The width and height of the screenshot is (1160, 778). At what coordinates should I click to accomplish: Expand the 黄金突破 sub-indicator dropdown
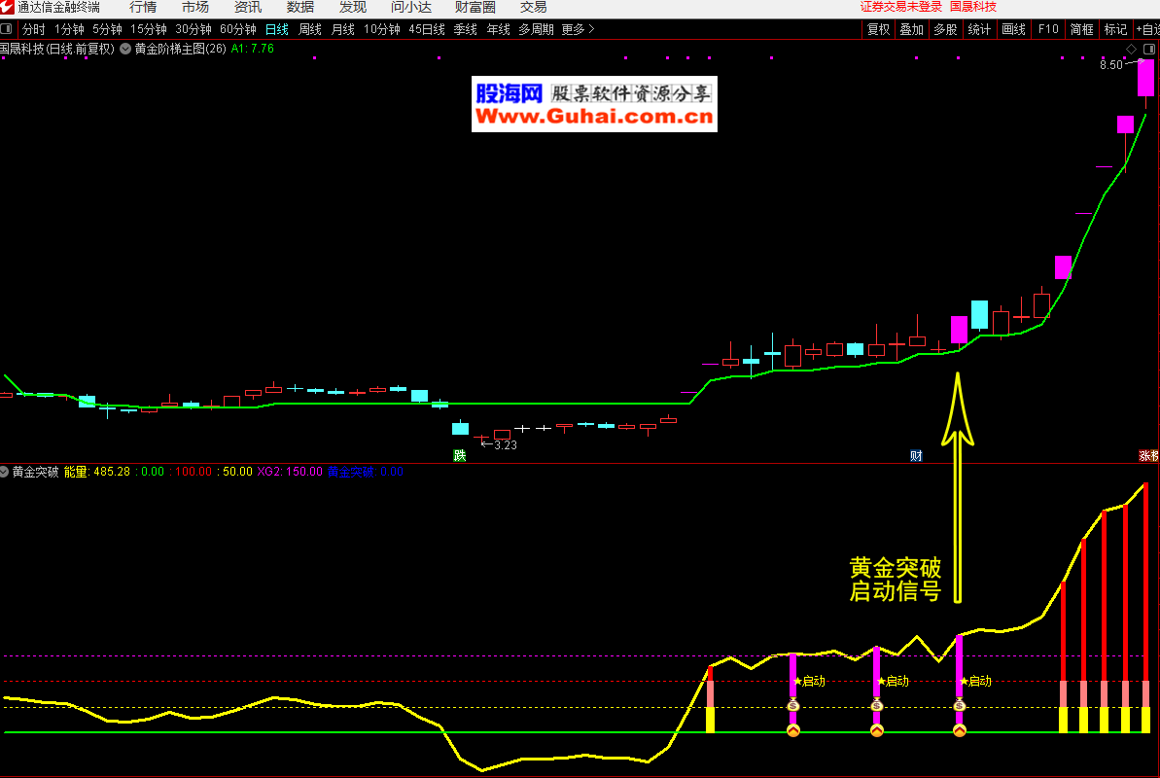[5, 472]
